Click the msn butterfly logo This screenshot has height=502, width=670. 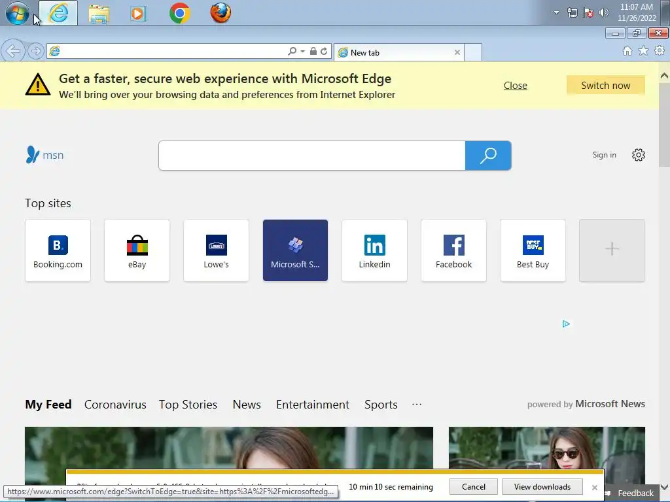point(44,155)
